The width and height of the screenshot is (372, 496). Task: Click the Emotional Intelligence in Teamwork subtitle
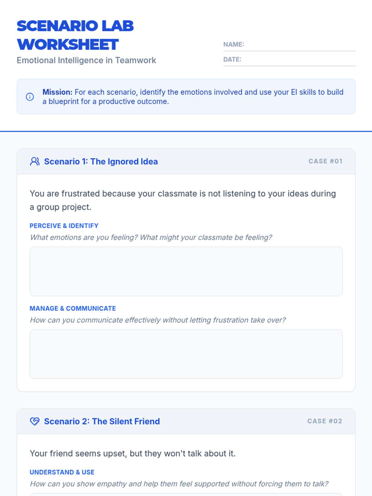point(86,60)
